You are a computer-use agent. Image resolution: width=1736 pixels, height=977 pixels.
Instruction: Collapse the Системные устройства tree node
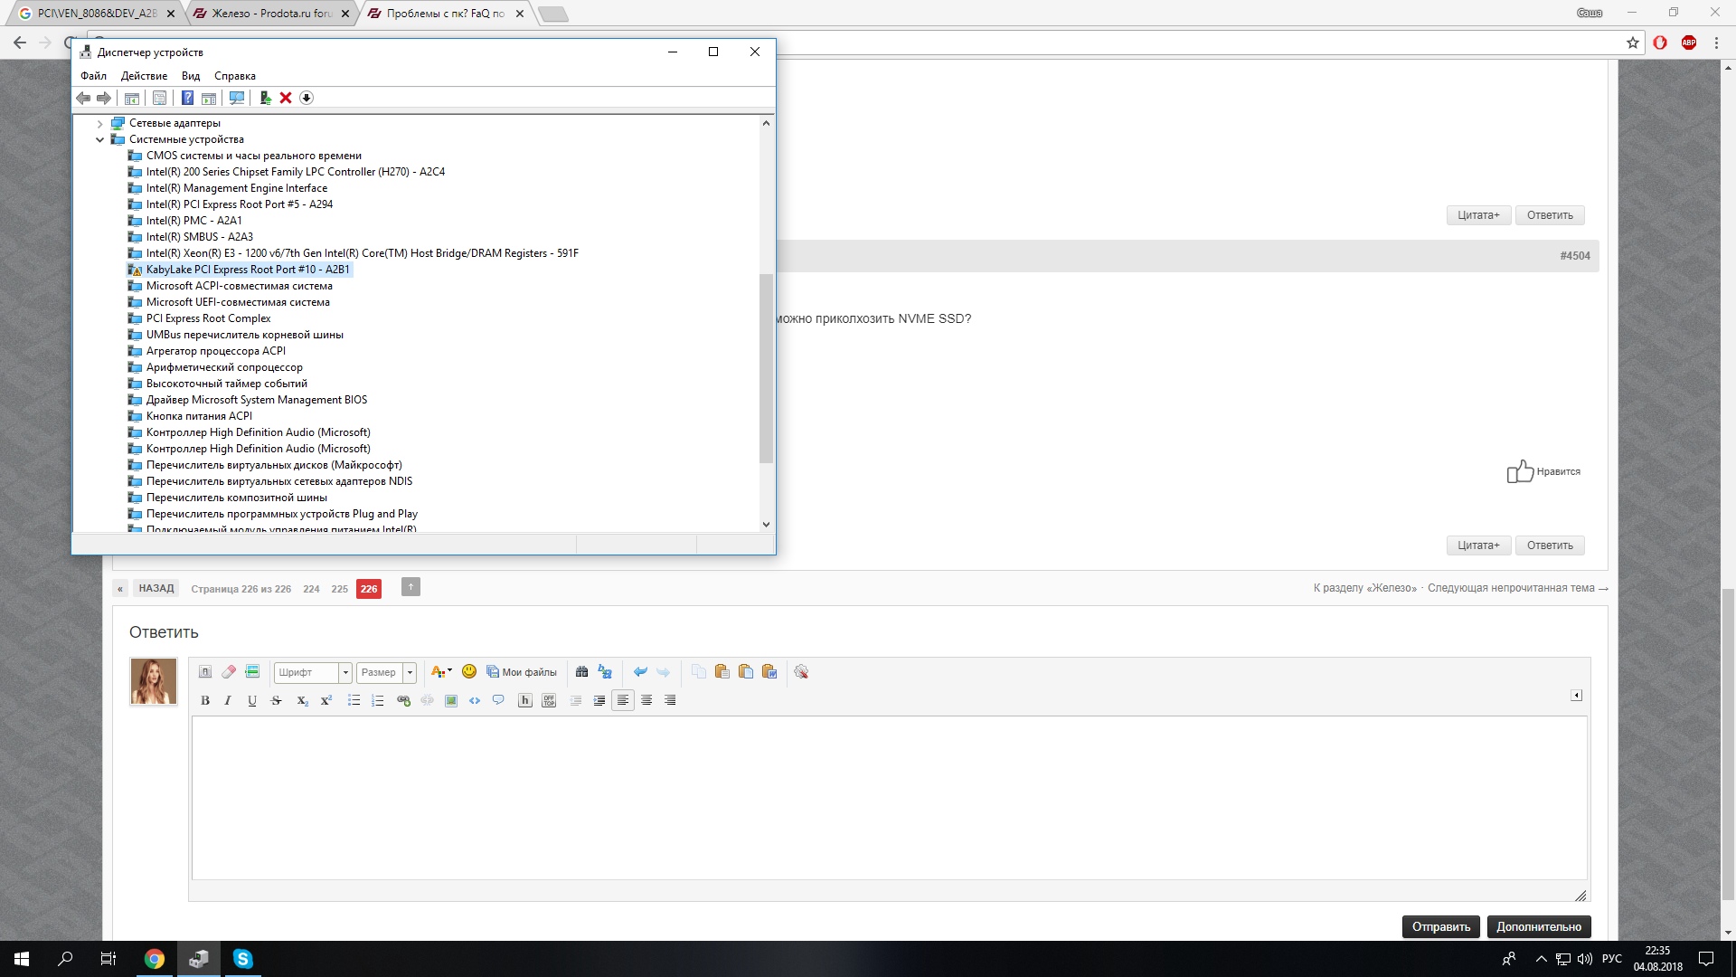click(100, 139)
